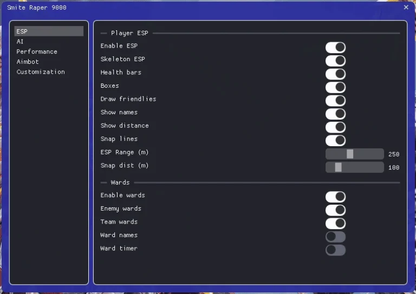The height and width of the screenshot is (294, 416).
Task: Click the "ESP Range (m)" label text
Action: tap(125, 152)
